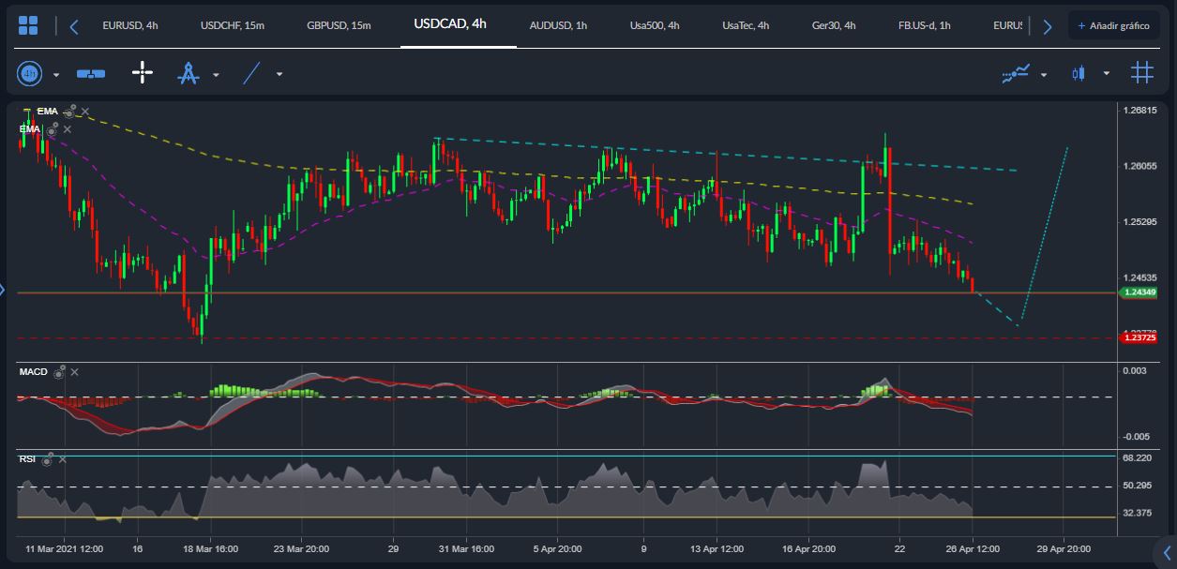Image resolution: width=1177 pixels, height=569 pixels.
Task: Open the RSI indicator settings gear
Action: 47,458
